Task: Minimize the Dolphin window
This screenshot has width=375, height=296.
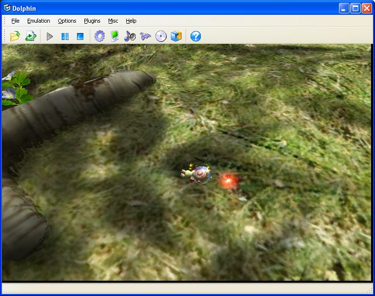Action: pyautogui.click(x=344, y=8)
